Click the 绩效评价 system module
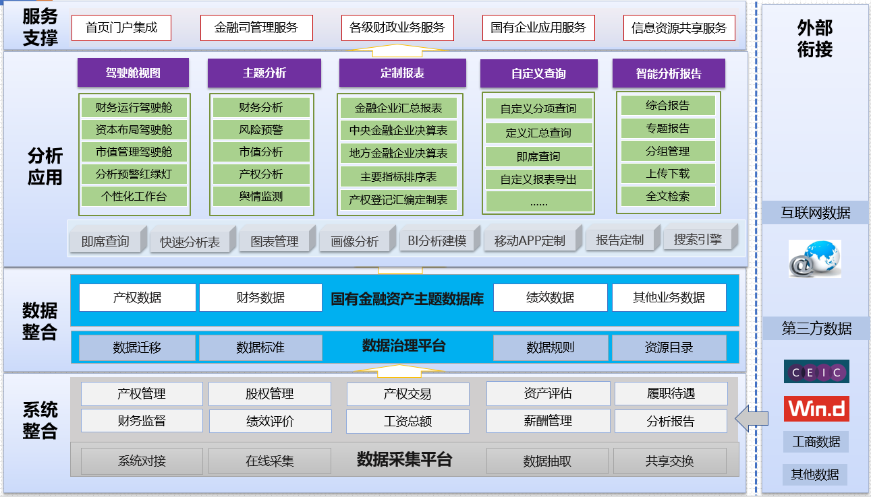Image resolution: width=871 pixels, height=497 pixels. pos(270,422)
